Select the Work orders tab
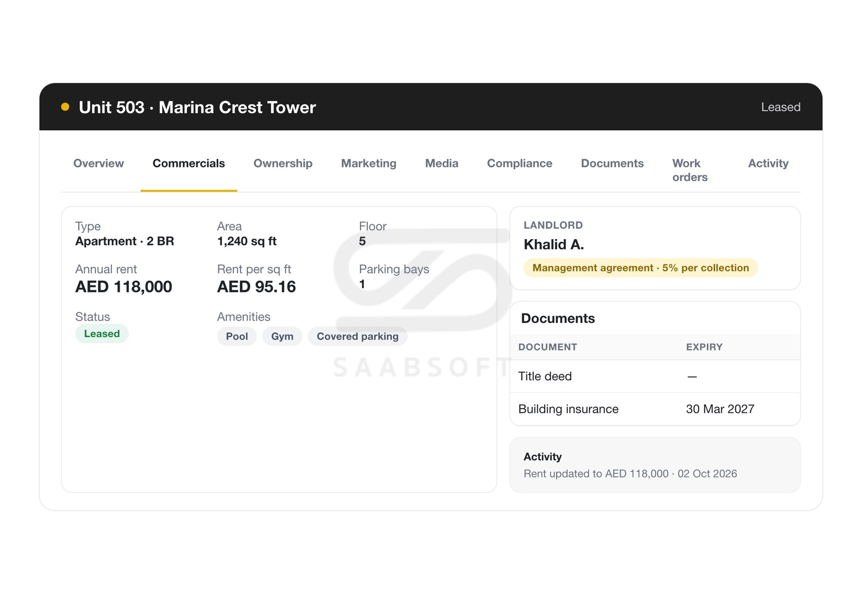Screen dimensions: 862x594 [690, 170]
